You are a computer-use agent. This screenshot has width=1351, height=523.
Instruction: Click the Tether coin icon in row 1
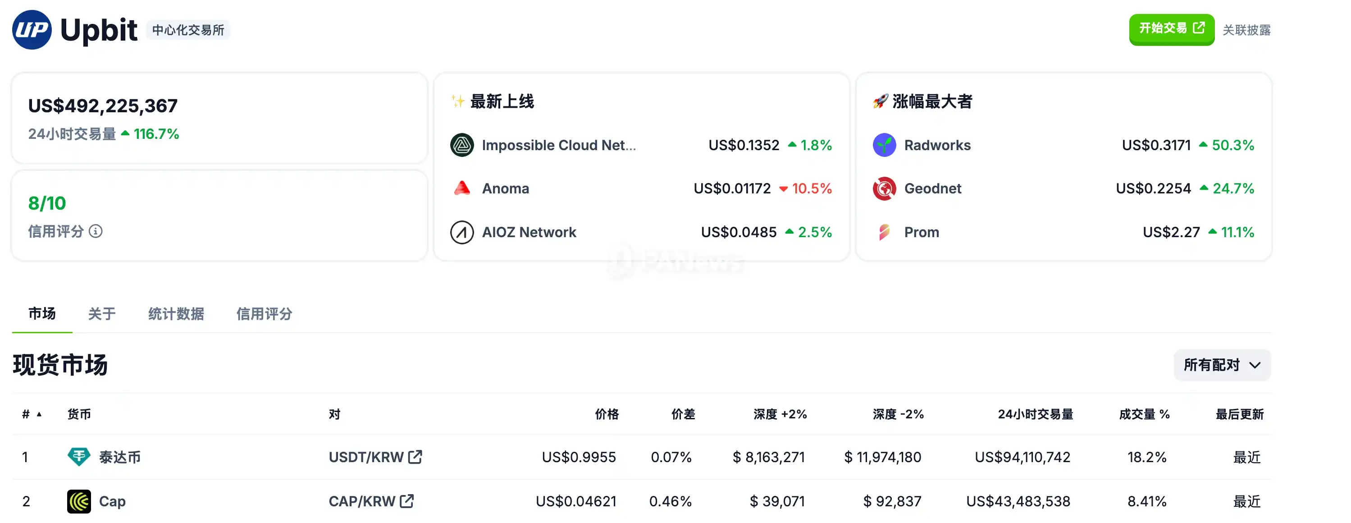[x=79, y=457]
